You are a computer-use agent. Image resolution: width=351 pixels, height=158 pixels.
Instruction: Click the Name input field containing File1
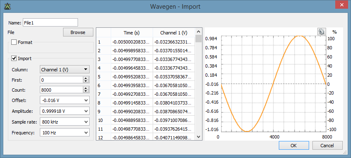pos(50,23)
